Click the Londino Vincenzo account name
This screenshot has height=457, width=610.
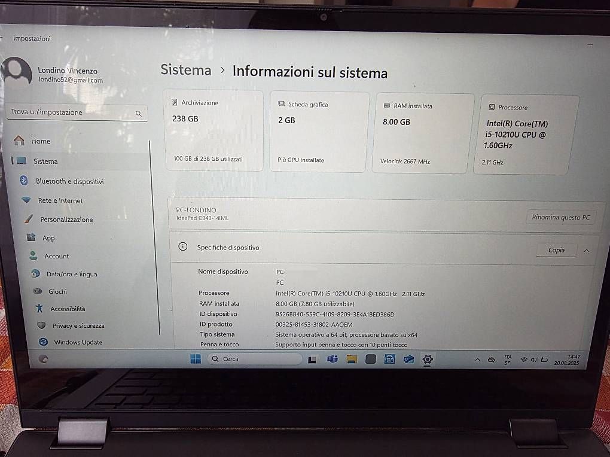(x=68, y=71)
